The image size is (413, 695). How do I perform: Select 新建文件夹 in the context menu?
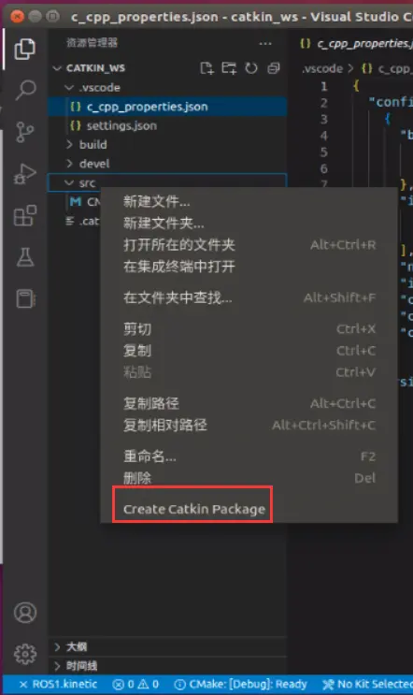point(164,224)
